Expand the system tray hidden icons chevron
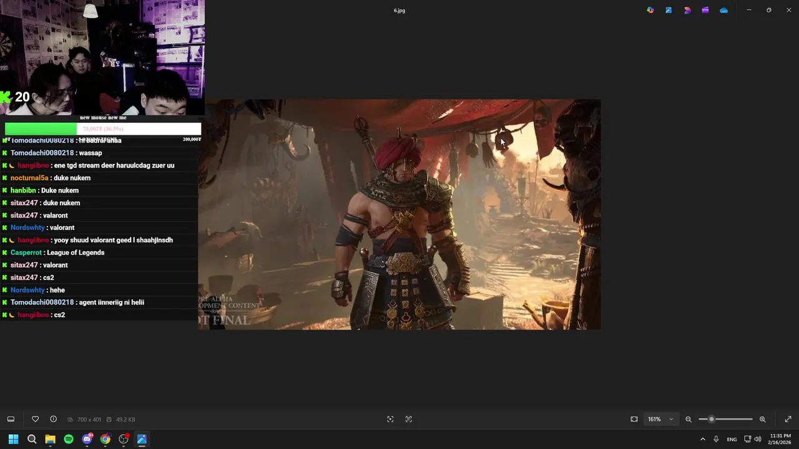This screenshot has height=449, width=799. (x=702, y=439)
